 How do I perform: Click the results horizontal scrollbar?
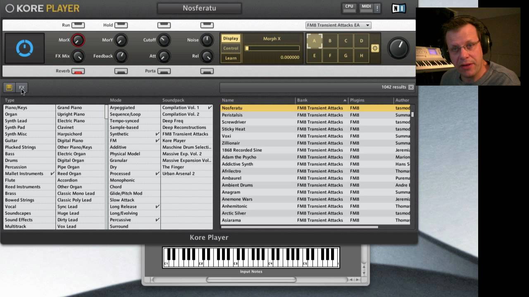pyautogui.click(x=300, y=227)
